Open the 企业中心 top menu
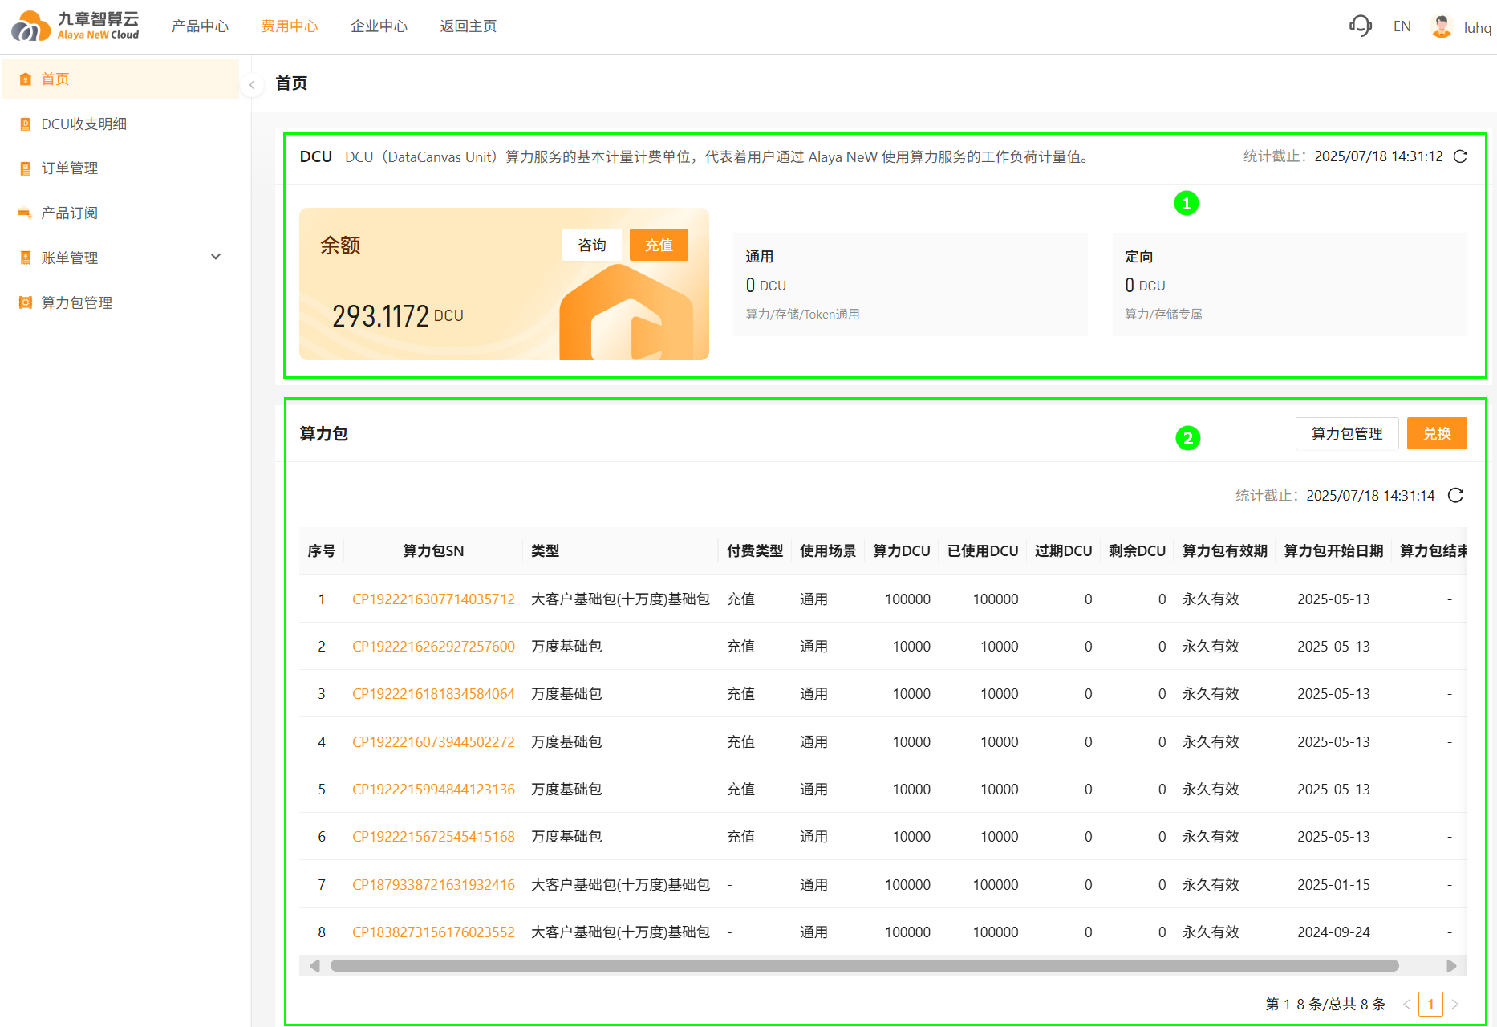 [x=379, y=26]
